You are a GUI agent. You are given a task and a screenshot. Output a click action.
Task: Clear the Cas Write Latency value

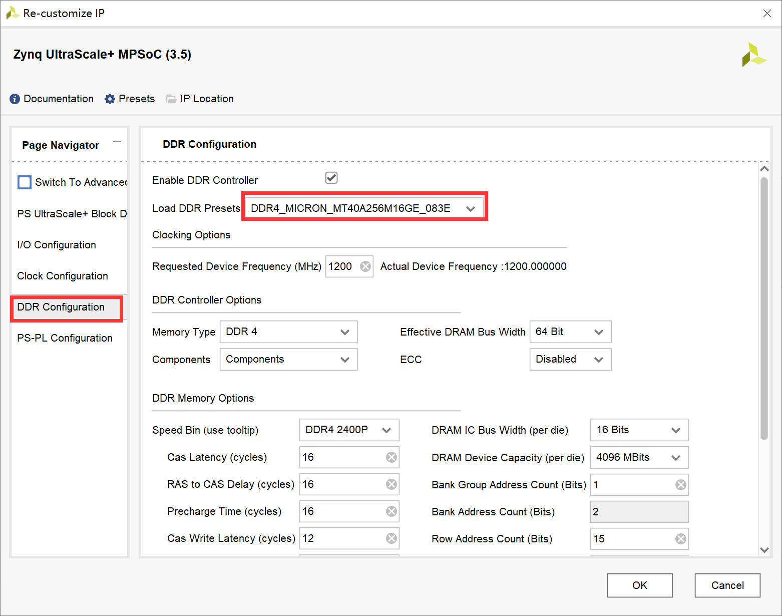(392, 538)
